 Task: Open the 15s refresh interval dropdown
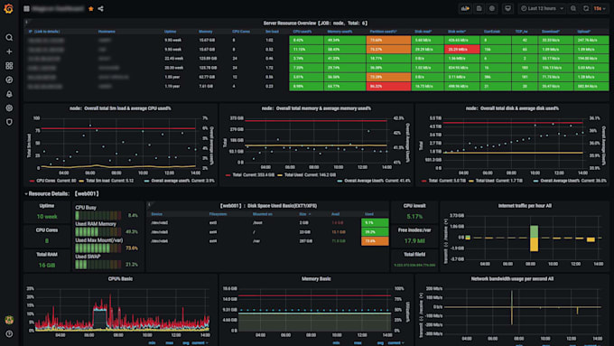click(x=600, y=8)
